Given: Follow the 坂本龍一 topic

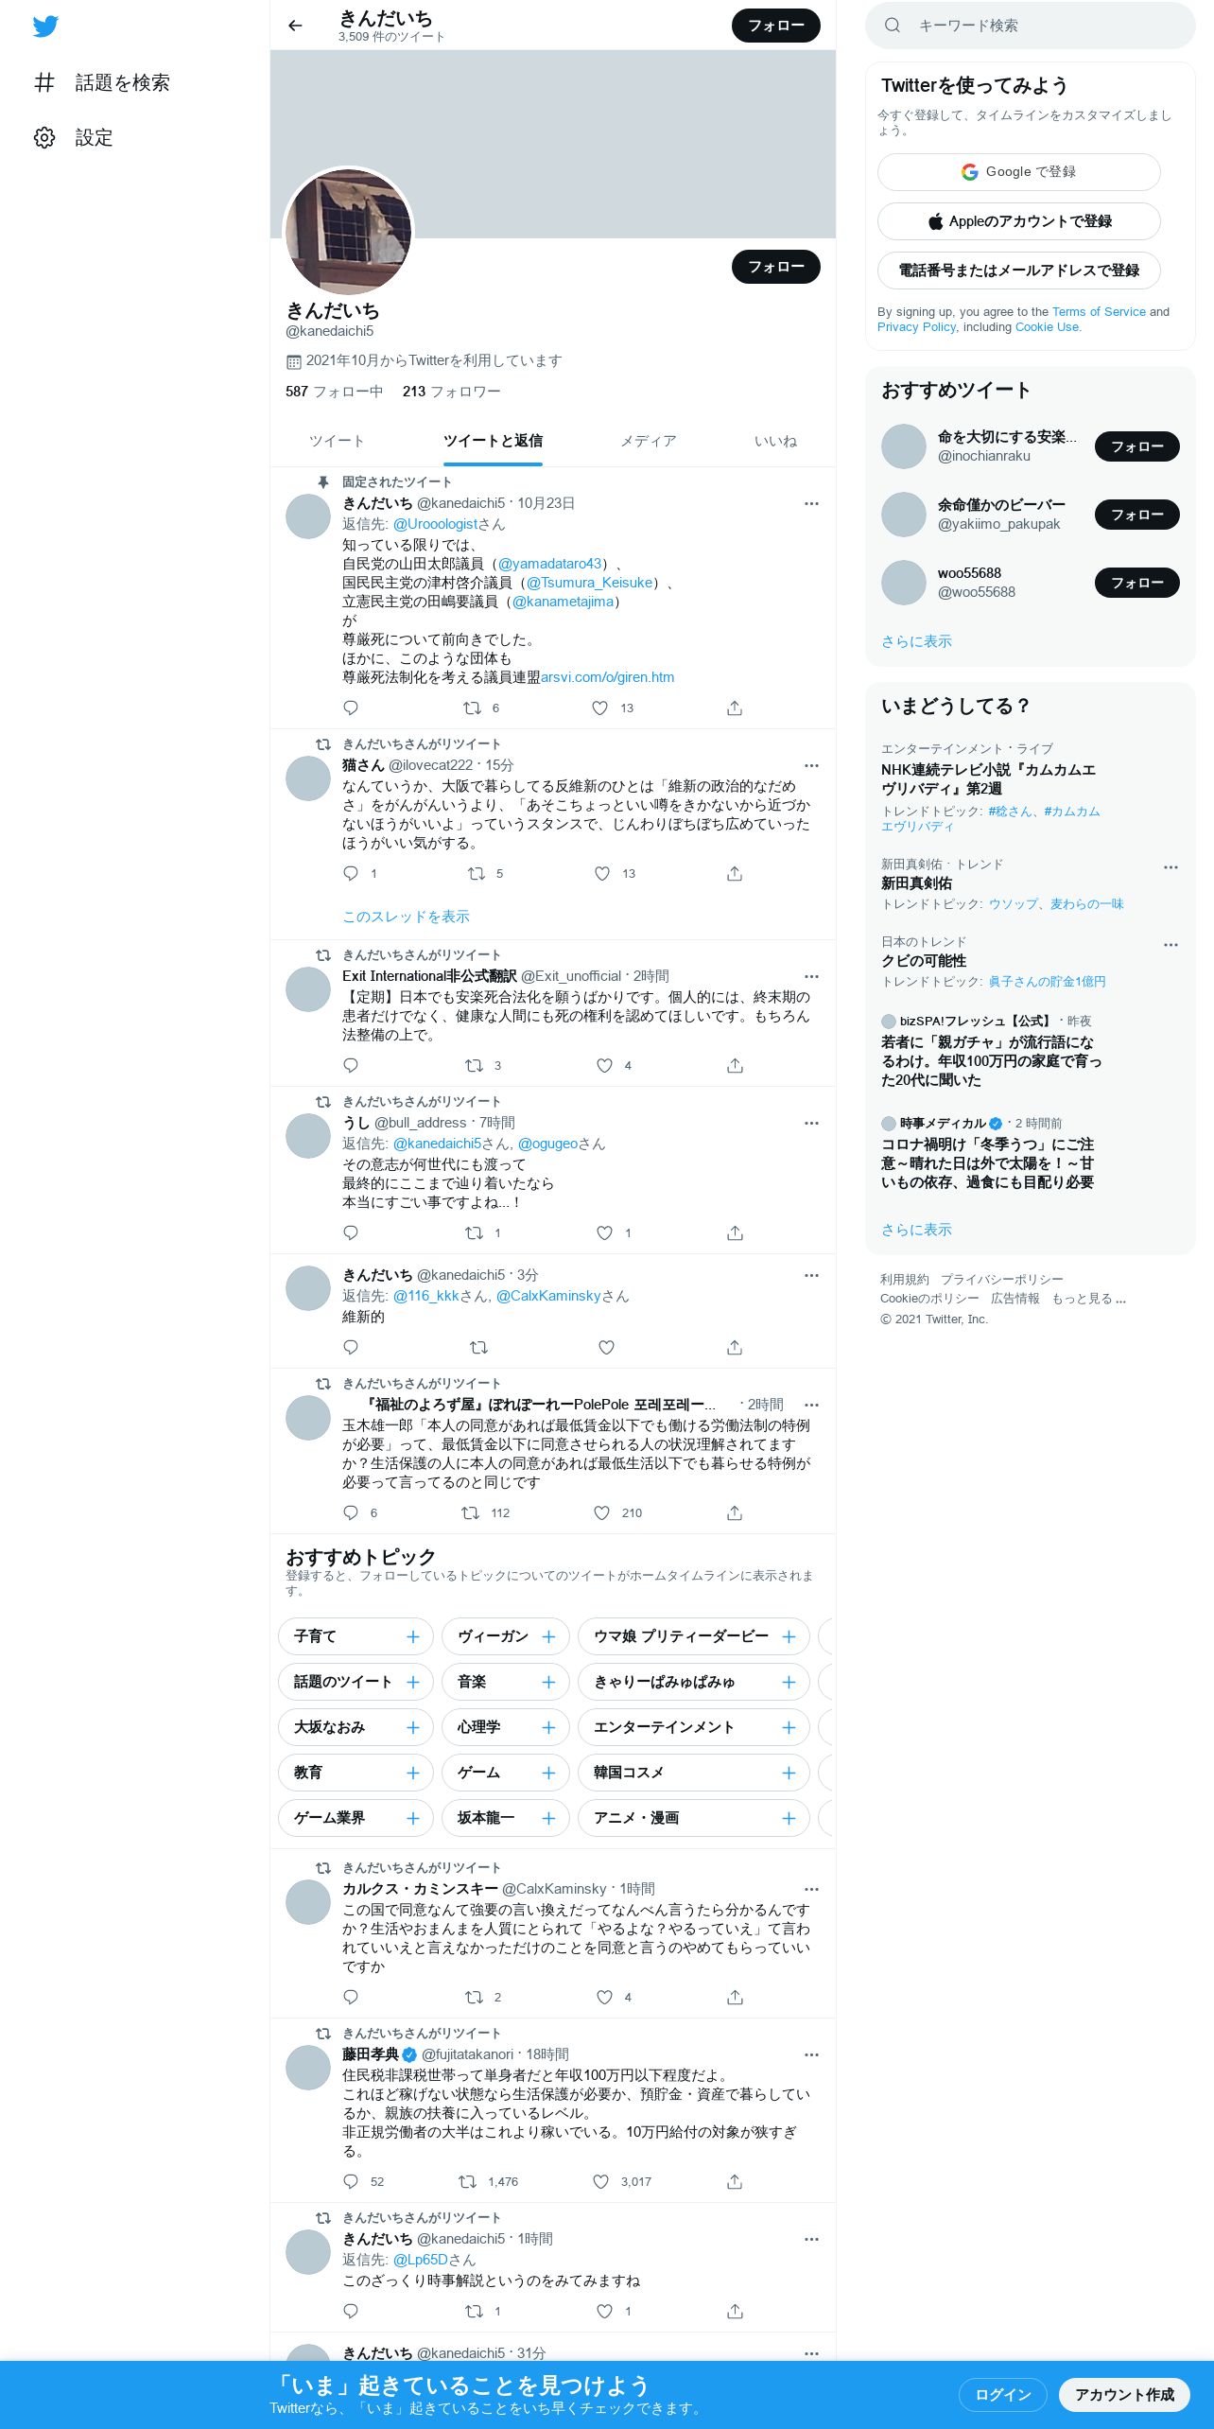Looking at the screenshot, I should click(x=548, y=1818).
